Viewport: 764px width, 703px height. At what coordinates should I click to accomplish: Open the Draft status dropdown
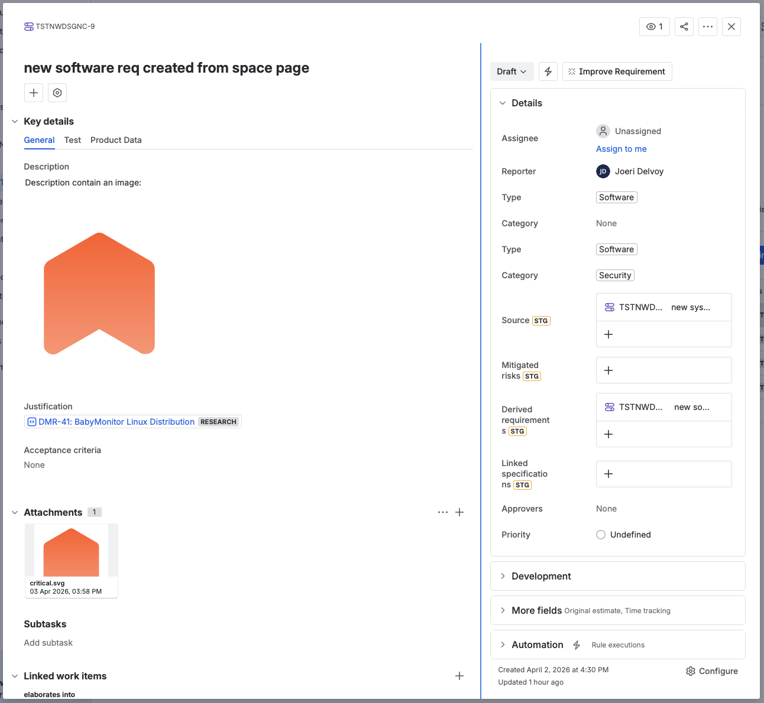(x=512, y=71)
